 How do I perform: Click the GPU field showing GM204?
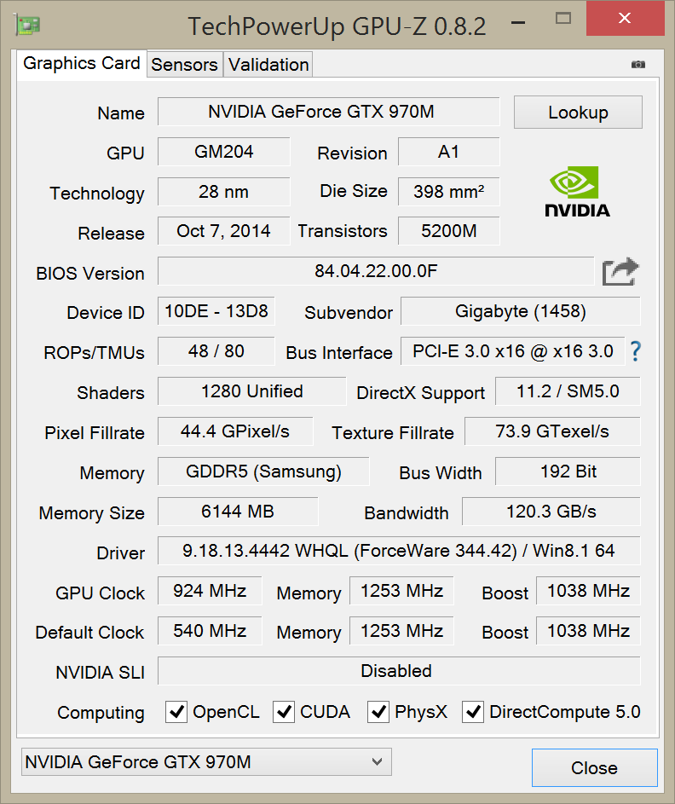click(224, 152)
